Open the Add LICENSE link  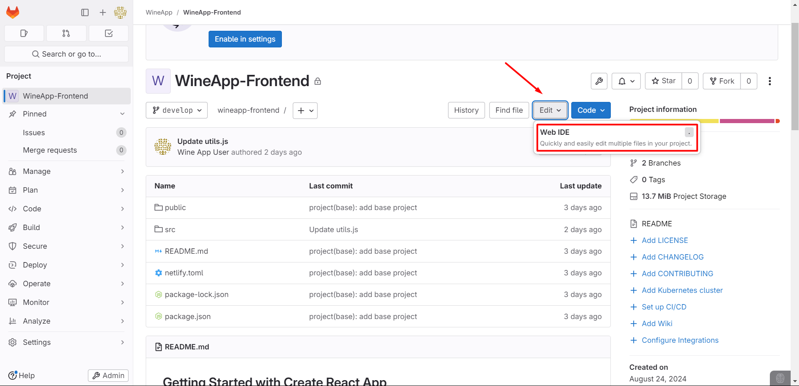(665, 240)
